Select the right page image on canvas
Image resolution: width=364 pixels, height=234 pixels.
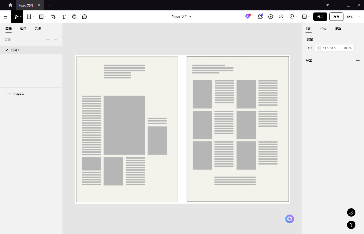pyautogui.click(x=238, y=129)
